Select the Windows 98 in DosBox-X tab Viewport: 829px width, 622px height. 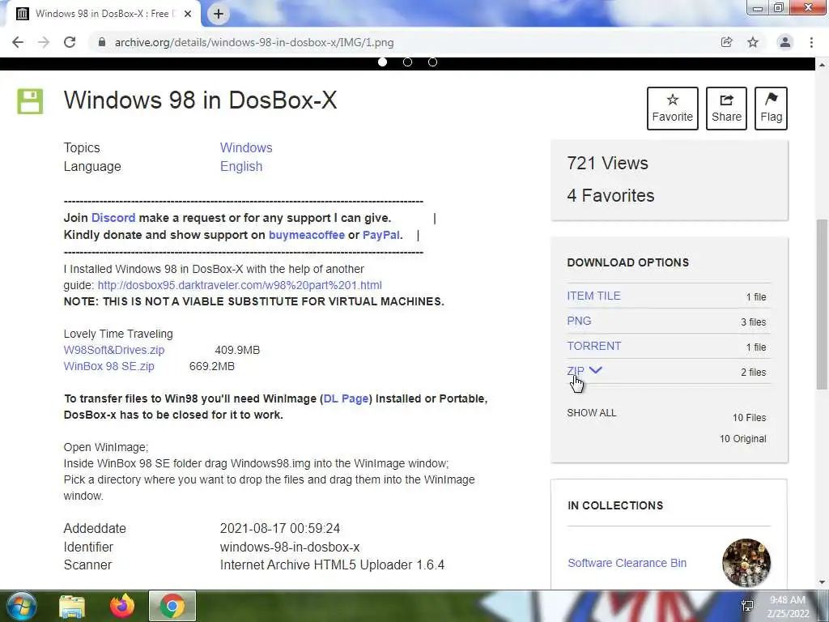[x=103, y=15]
